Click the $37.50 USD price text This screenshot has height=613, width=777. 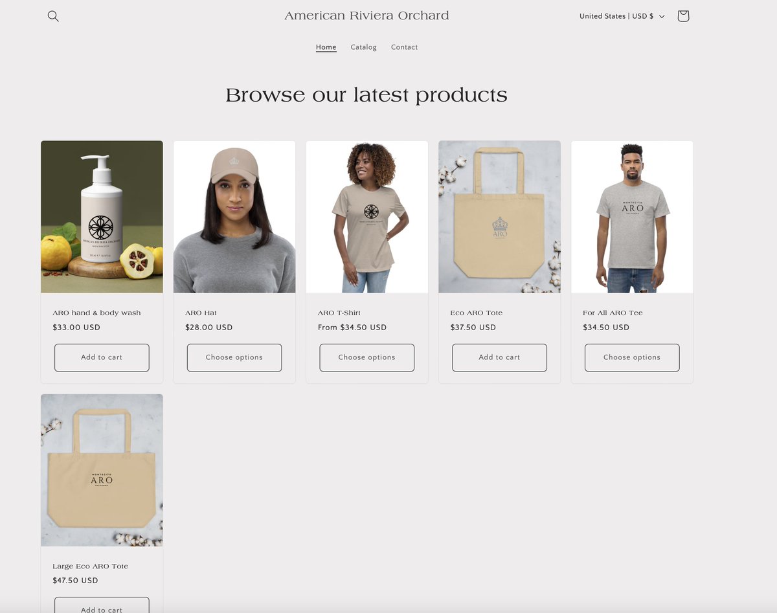474,328
